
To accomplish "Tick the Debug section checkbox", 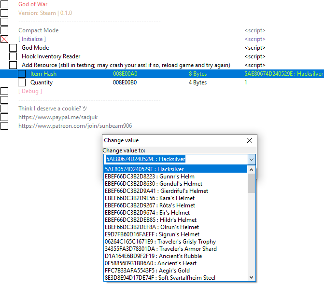I will coord(4,91).
